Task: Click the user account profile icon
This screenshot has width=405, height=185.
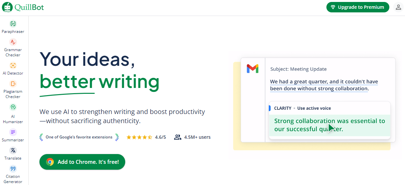Action: (x=398, y=7)
